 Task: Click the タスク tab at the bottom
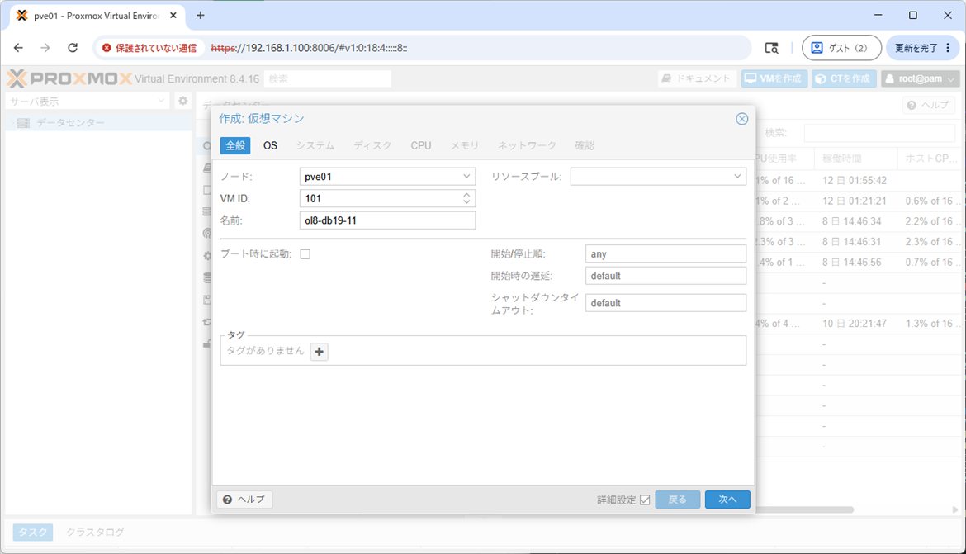coord(33,532)
